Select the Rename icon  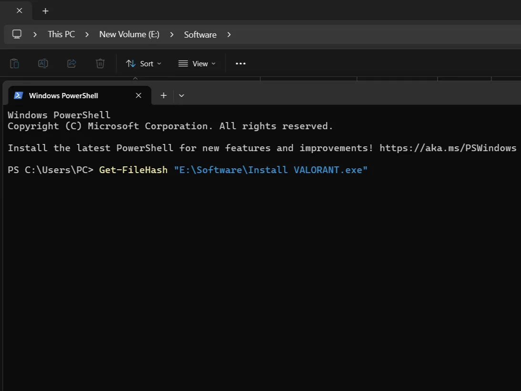coord(43,63)
